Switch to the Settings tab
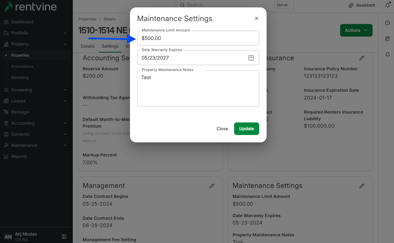The image size is (394, 243). (x=110, y=46)
